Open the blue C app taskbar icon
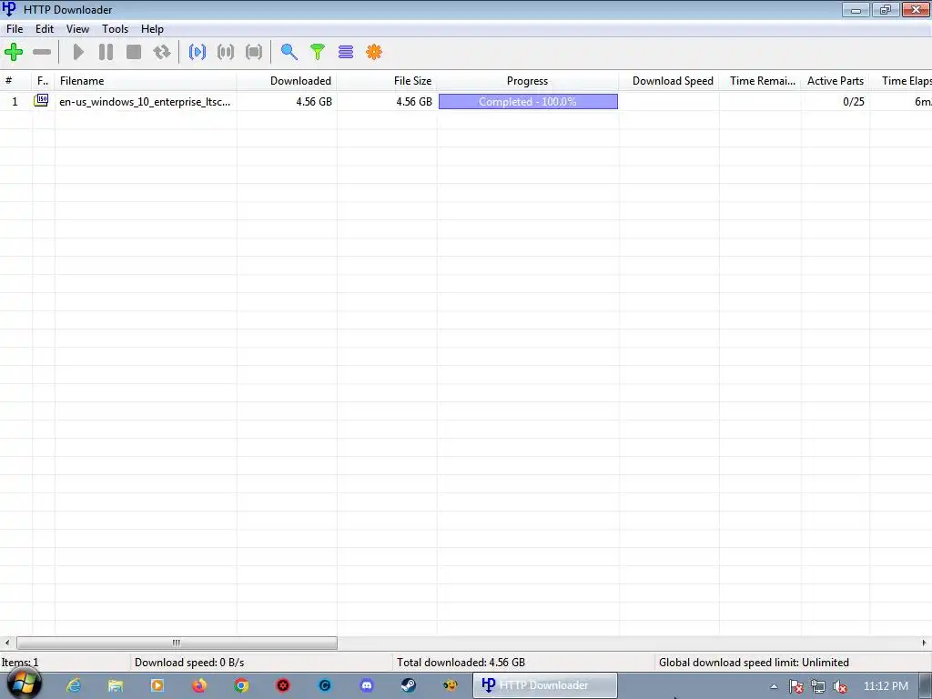The image size is (932, 699). 325,685
